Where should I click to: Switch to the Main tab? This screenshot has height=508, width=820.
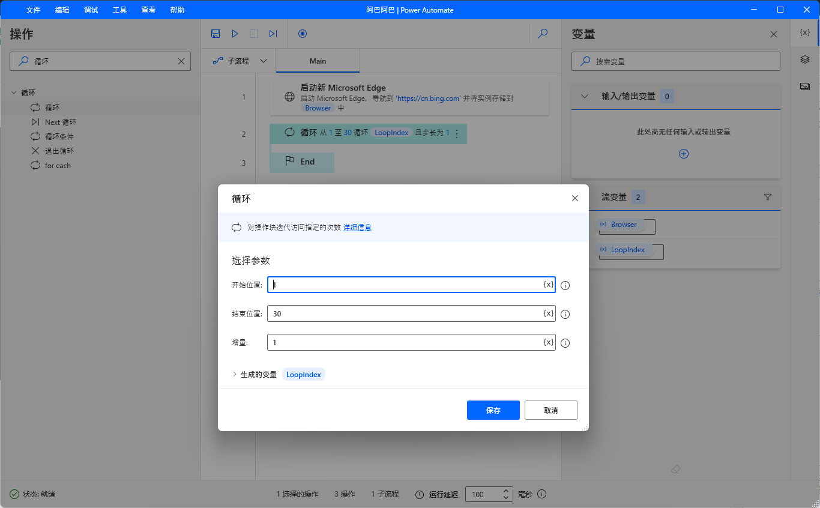pos(318,61)
